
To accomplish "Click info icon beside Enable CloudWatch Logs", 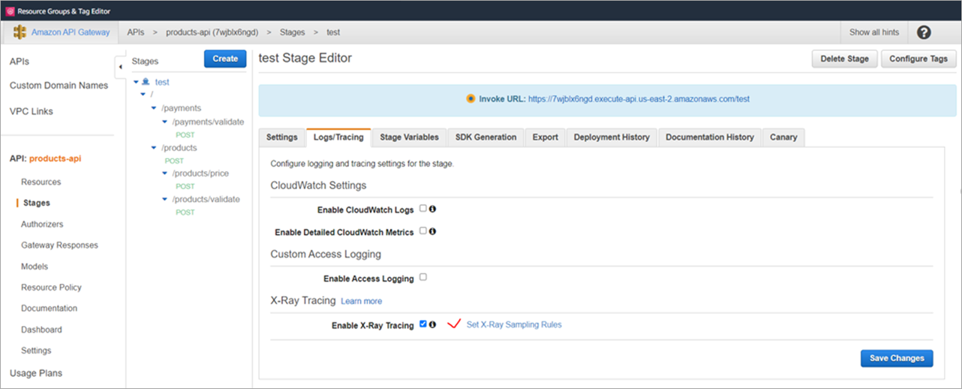I will tap(432, 209).
